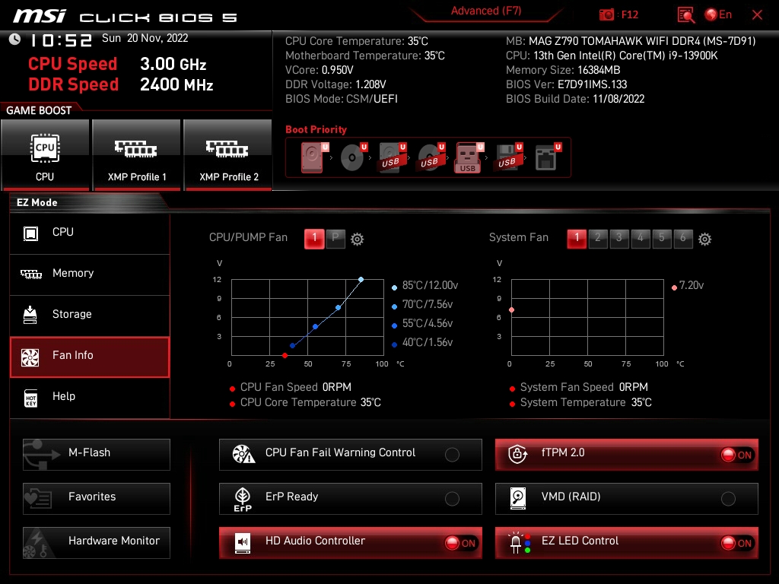Click the Memory Size 16384MB text
Image resolution: width=779 pixels, height=584 pixels.
(563, 70)
